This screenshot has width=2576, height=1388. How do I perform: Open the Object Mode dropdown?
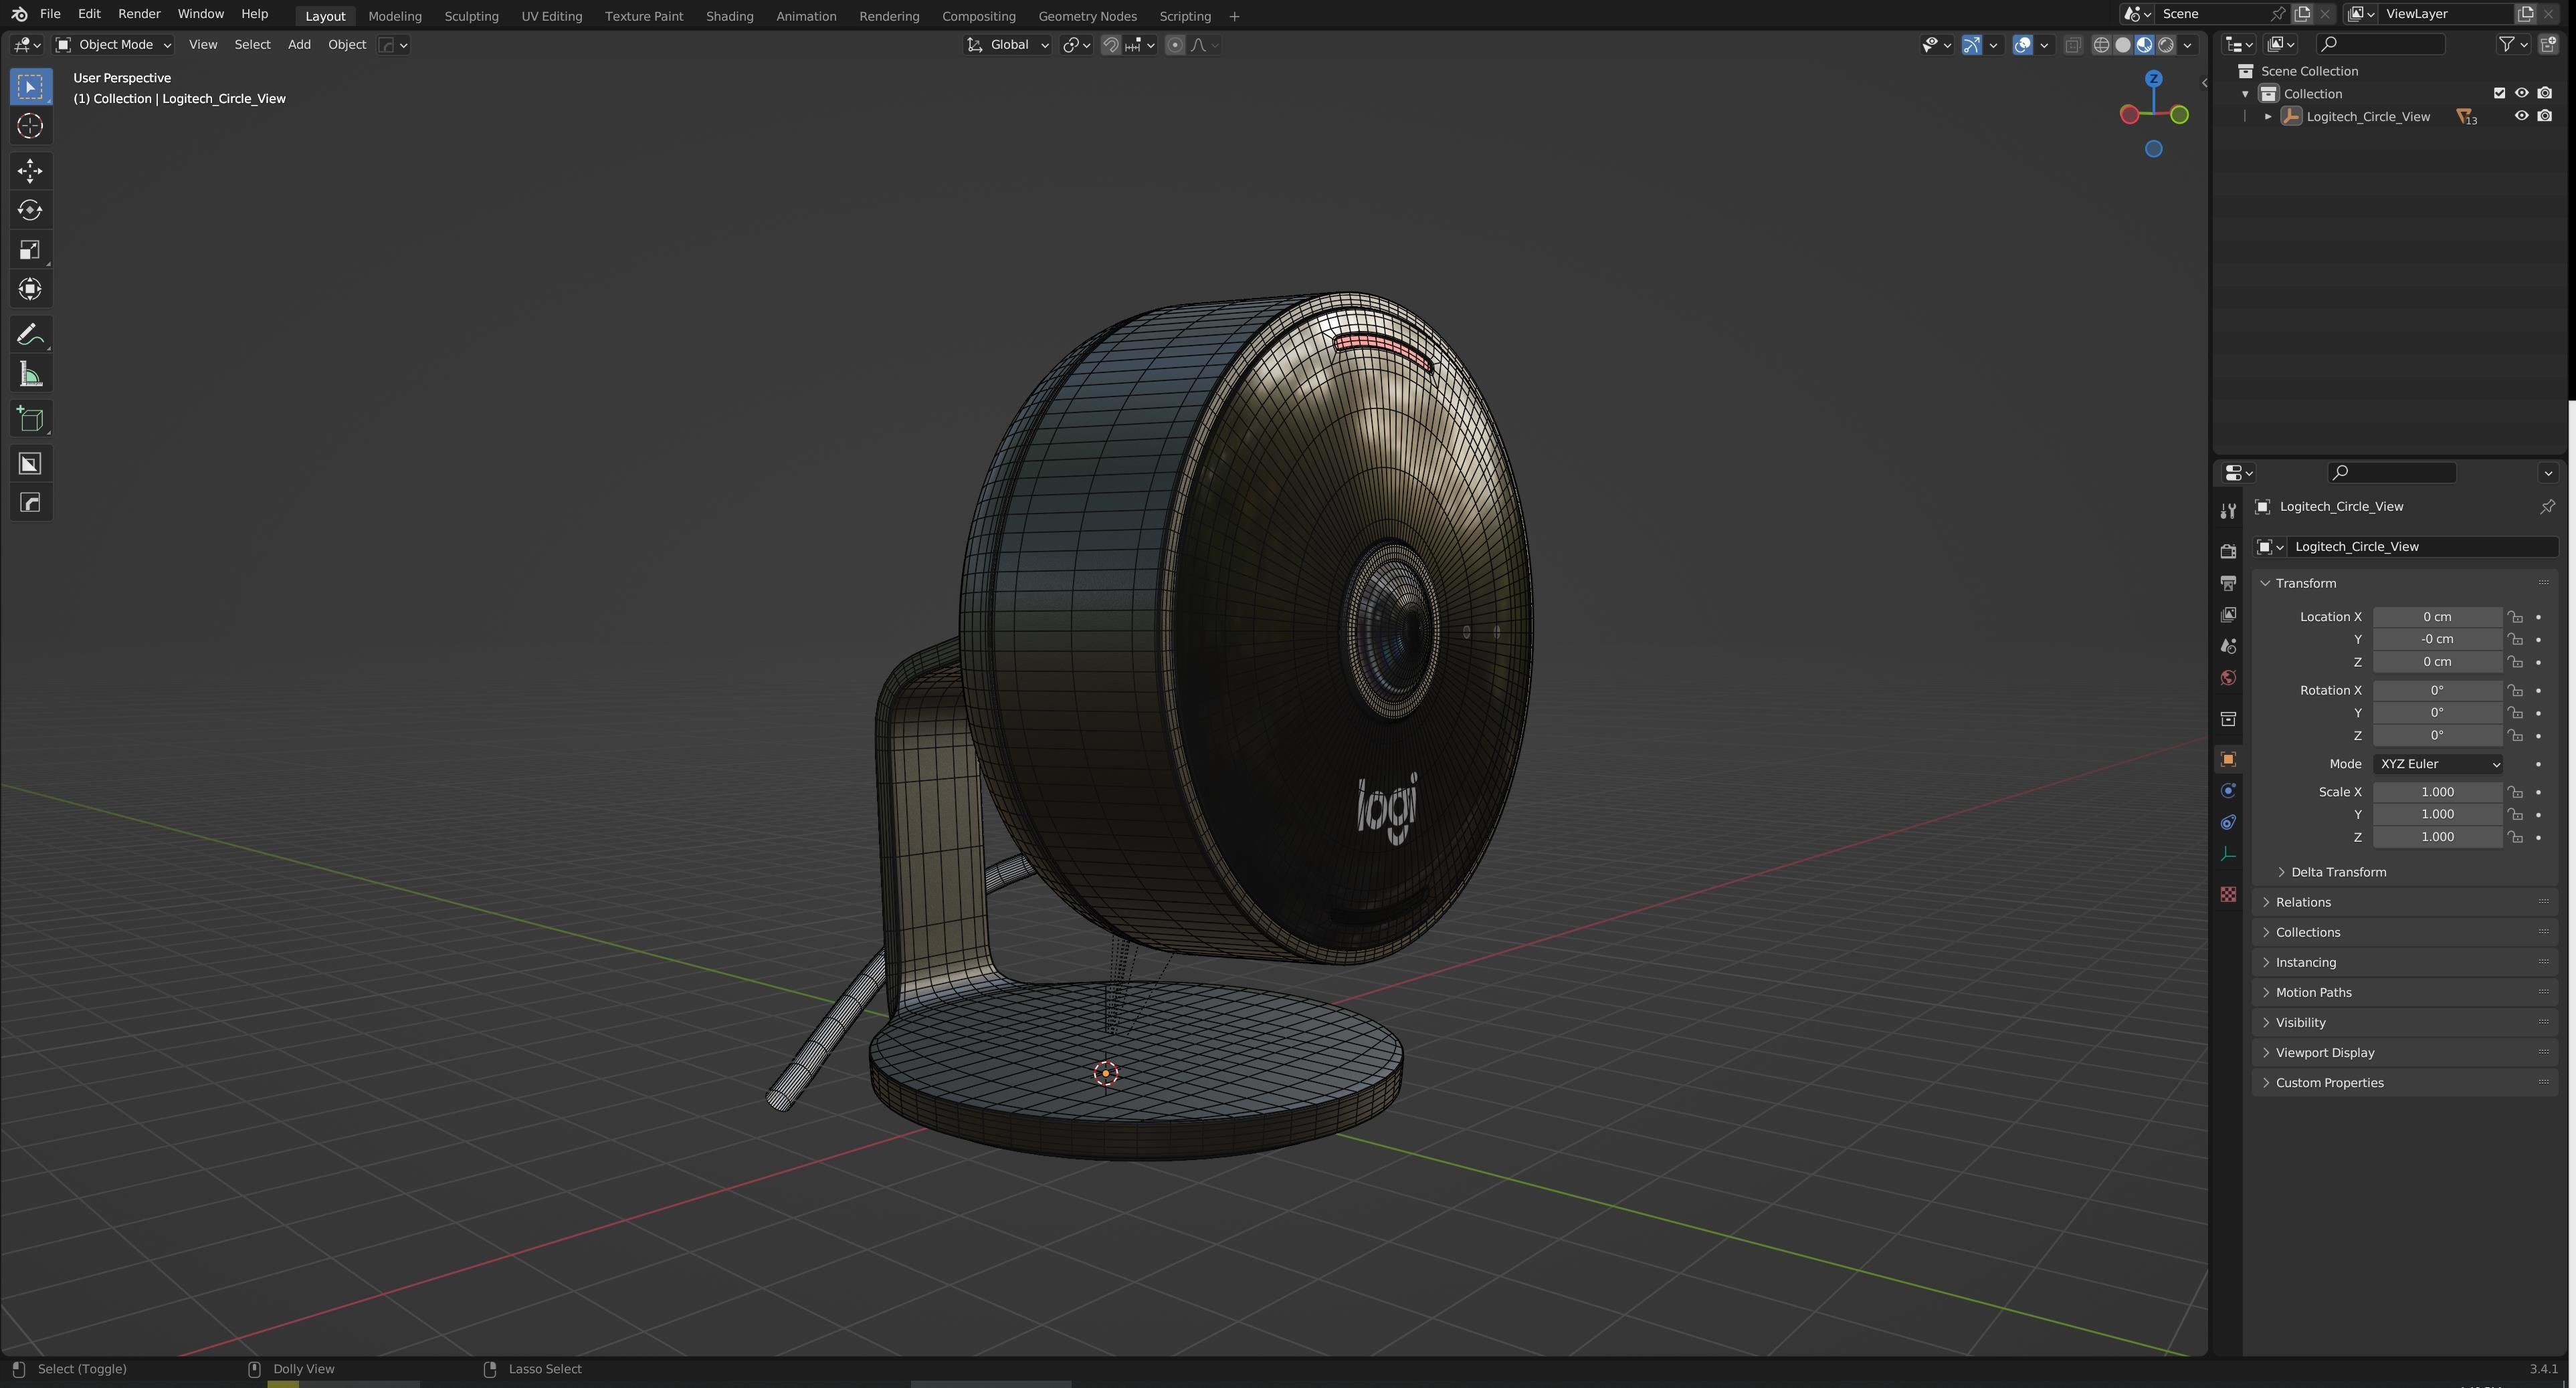[114, 45]
